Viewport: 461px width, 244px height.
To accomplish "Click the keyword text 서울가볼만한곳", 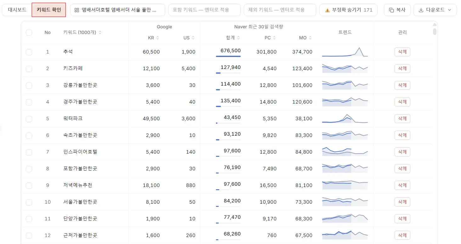I will [x=80, y=202].
